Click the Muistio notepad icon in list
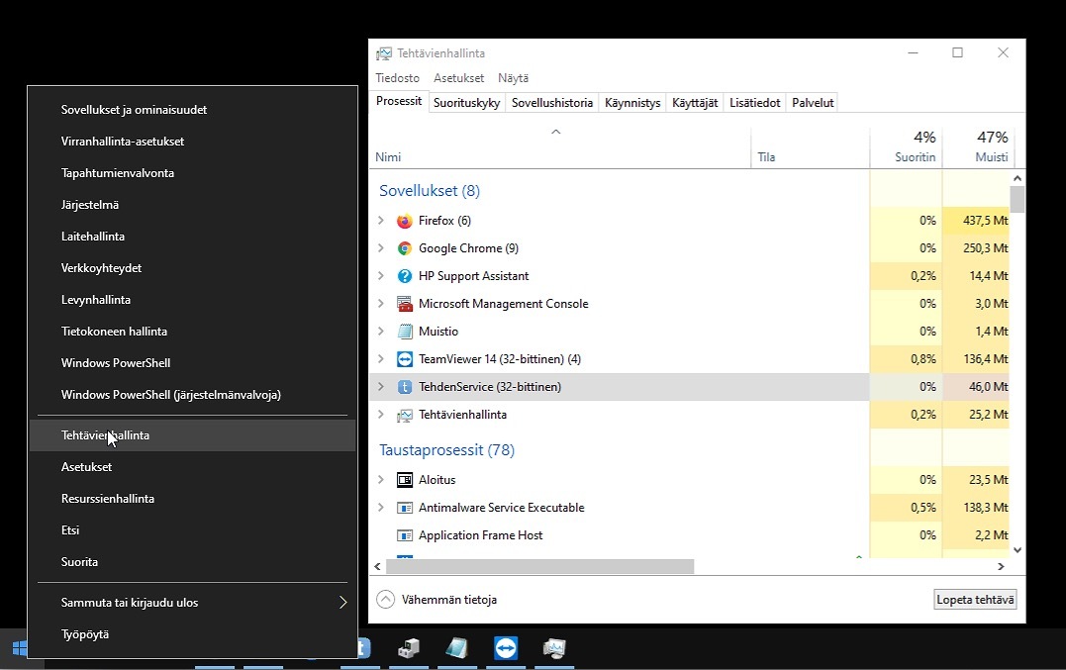 (404, 332)
